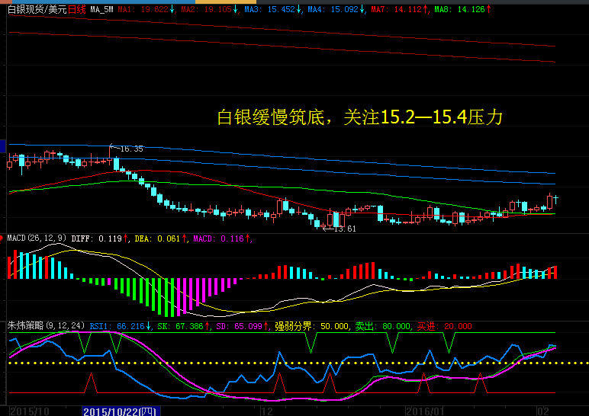Click the 2016/01 timeline label
Screen dimensions: 589x416
423,411
